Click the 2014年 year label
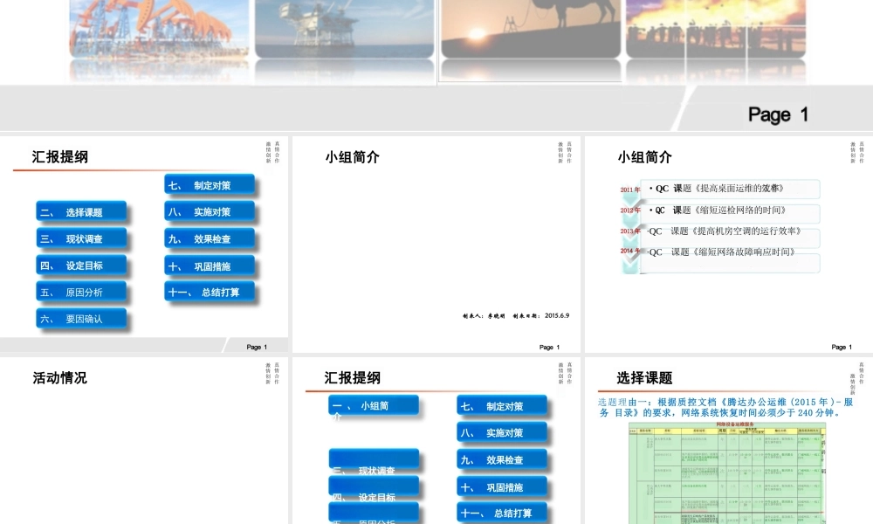The image size is (873, 524). [629, 251]
